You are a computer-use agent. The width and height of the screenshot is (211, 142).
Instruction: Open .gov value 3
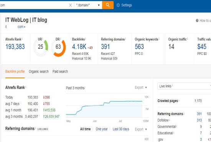tap(201, 139)
